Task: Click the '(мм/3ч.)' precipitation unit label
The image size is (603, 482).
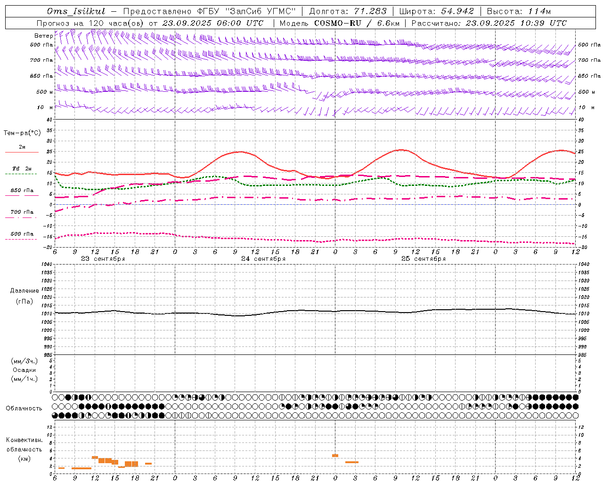Action: tap(24, 361)
